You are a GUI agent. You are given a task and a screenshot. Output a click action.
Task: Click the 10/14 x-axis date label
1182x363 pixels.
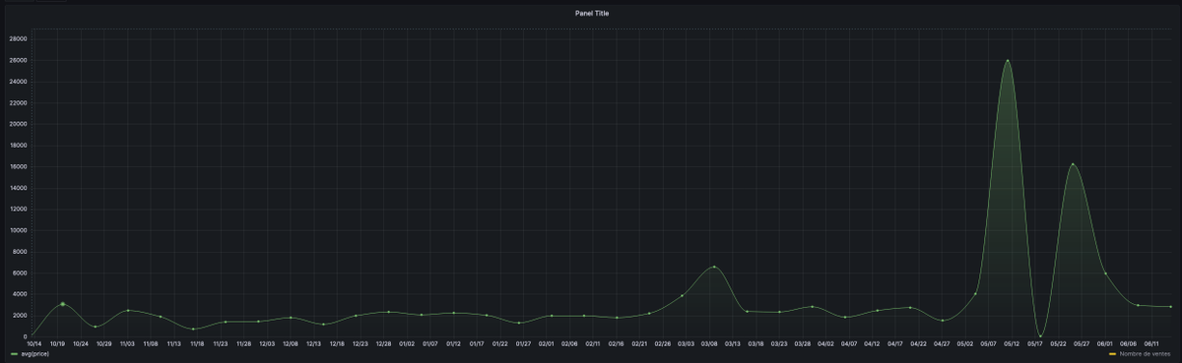coord(34,344)
